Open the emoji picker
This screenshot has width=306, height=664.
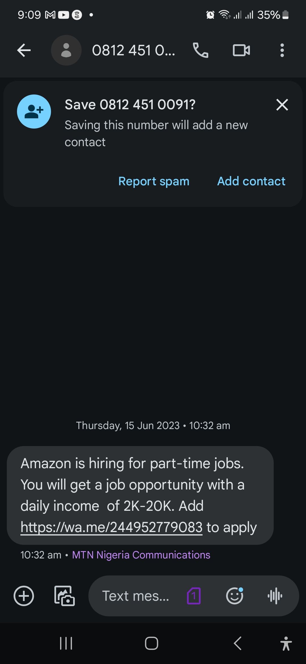click(235, 596)
